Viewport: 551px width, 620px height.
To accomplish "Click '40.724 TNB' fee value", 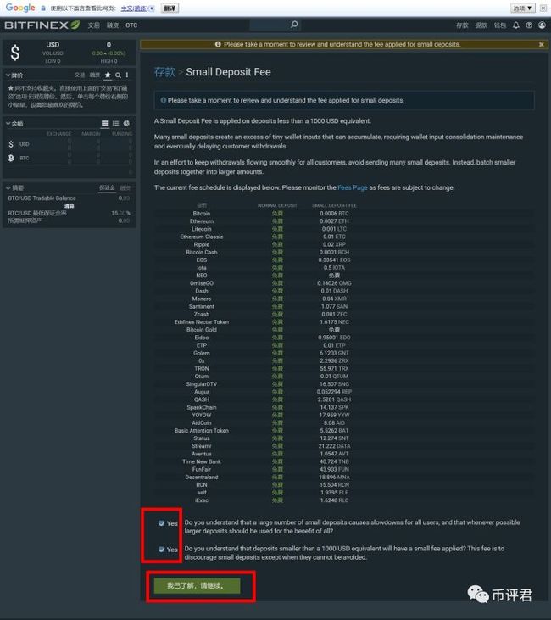I will pos(334,461).
